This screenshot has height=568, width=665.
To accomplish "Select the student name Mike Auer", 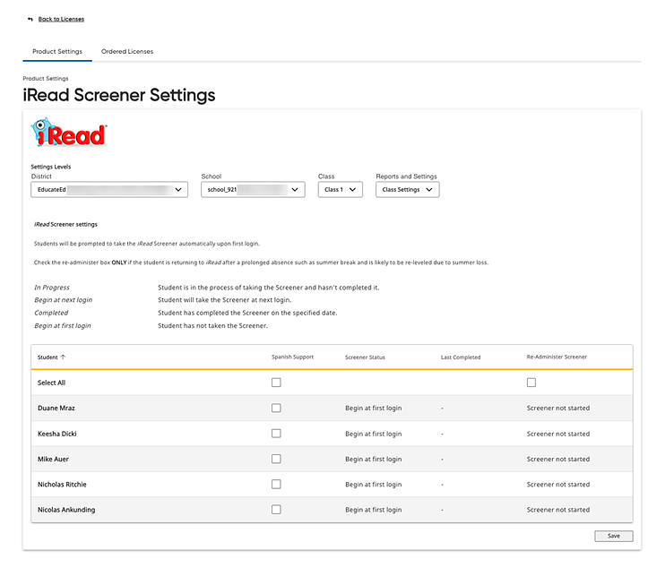I will [53, 459].
